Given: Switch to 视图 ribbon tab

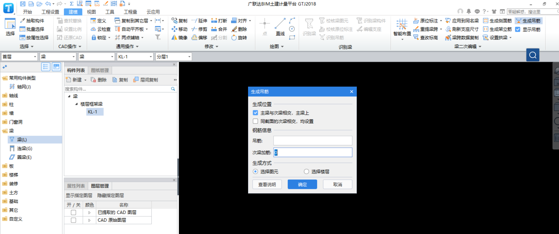Looking at the screenshot, I should (x=91, y=12).
